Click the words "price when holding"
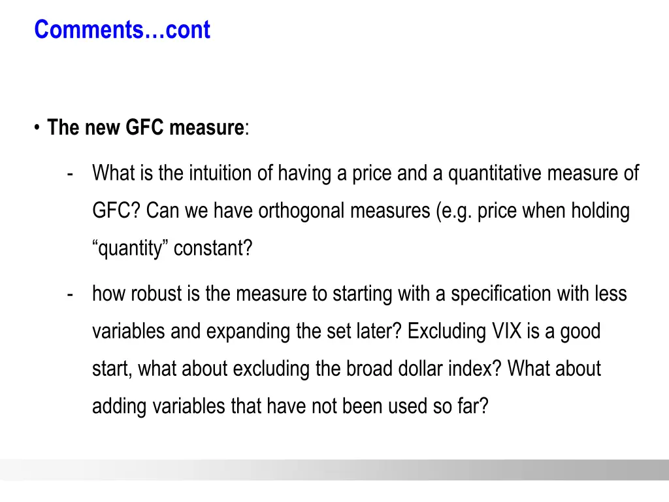The image size is (669, 502). click(x=553, y=211)
